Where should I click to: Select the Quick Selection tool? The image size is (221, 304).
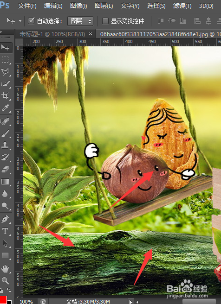tap(5, 84)
